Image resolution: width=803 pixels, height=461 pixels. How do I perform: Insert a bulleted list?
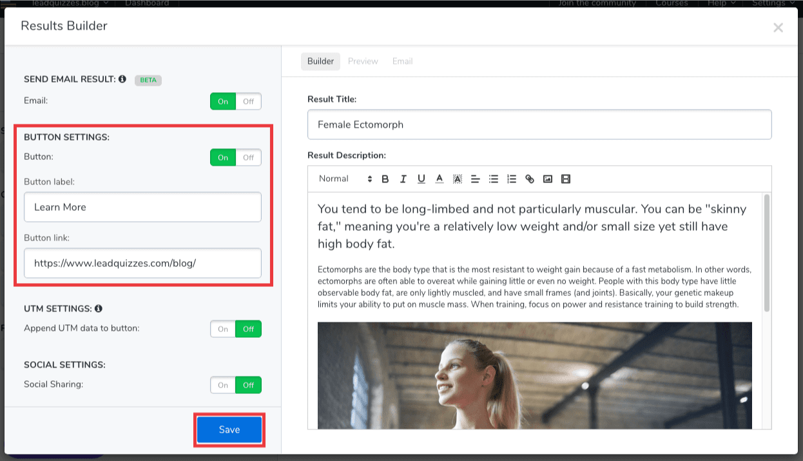pos(494,179)
